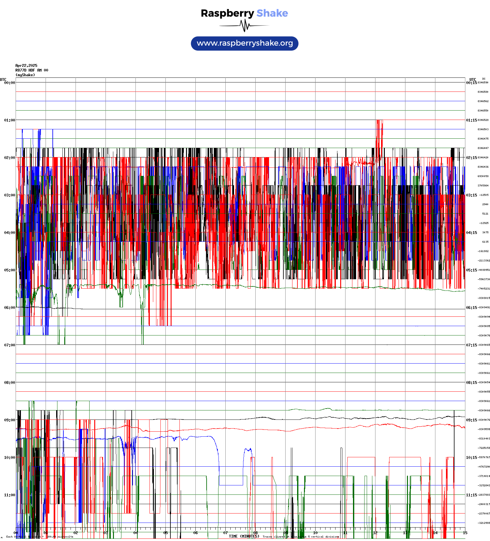
Task: Click the 00:00 UTC row label
Action: [9, 83]
